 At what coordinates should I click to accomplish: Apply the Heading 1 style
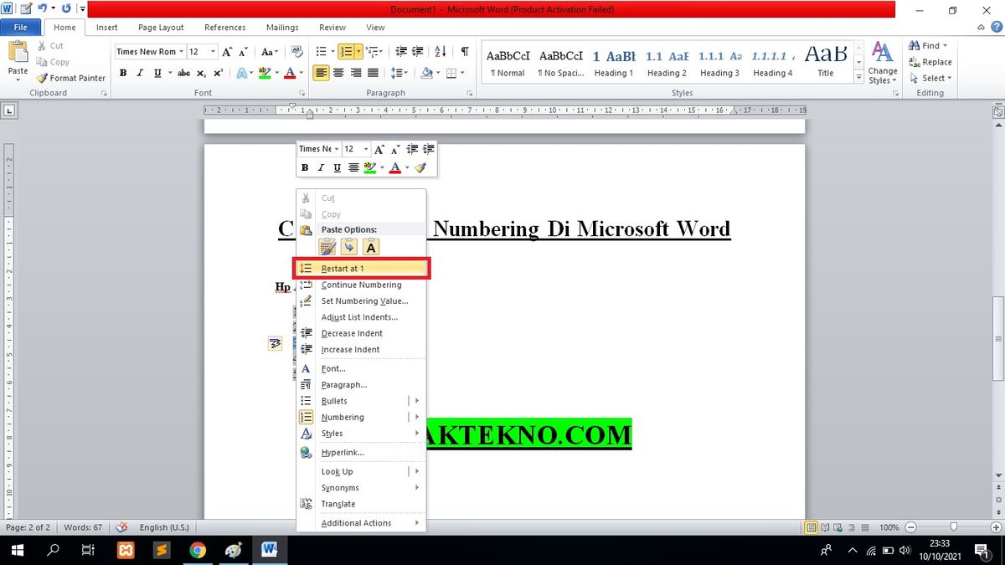click(614, 62)
